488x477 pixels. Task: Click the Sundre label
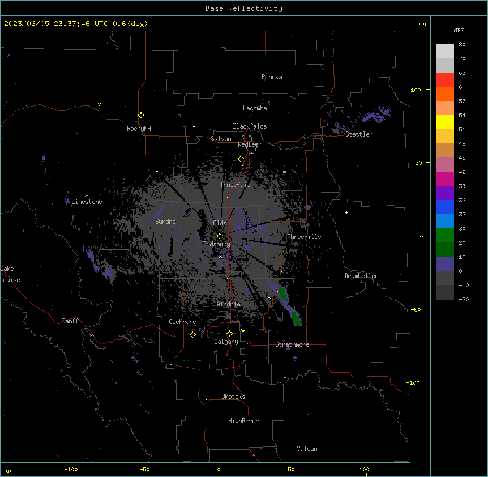click(165, 222)
